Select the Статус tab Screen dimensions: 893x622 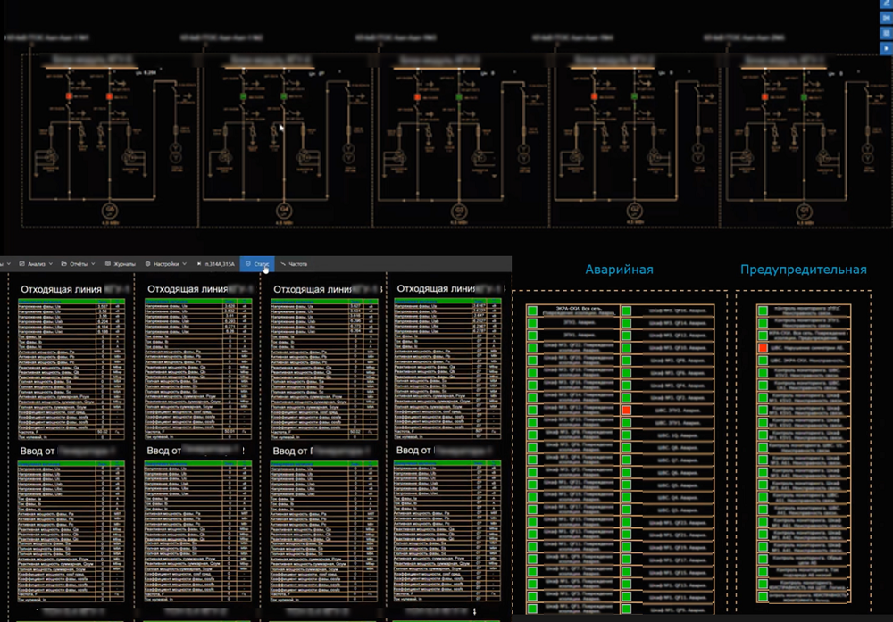pos(258,264)
